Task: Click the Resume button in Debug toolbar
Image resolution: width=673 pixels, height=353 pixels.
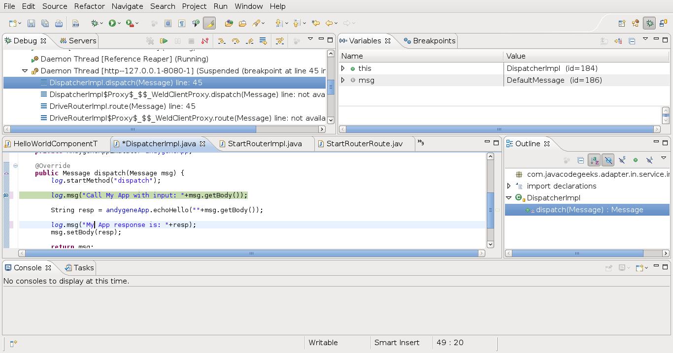Action: pyautogui.click(x=164, y=41)
